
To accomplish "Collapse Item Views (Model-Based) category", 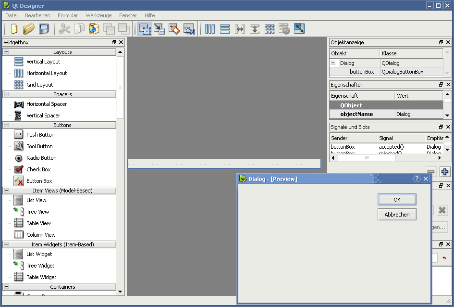I will [x=6, y=191].
